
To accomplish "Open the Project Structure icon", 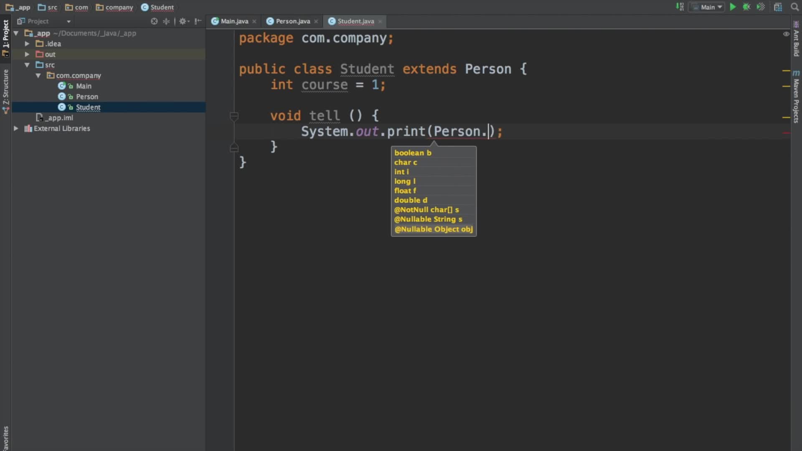I will (778, 7).
